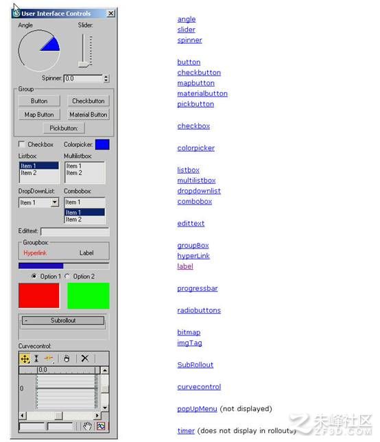Enable the Checkbox control
This screenshot has width=380, height=442.
(x=21, y=144)
